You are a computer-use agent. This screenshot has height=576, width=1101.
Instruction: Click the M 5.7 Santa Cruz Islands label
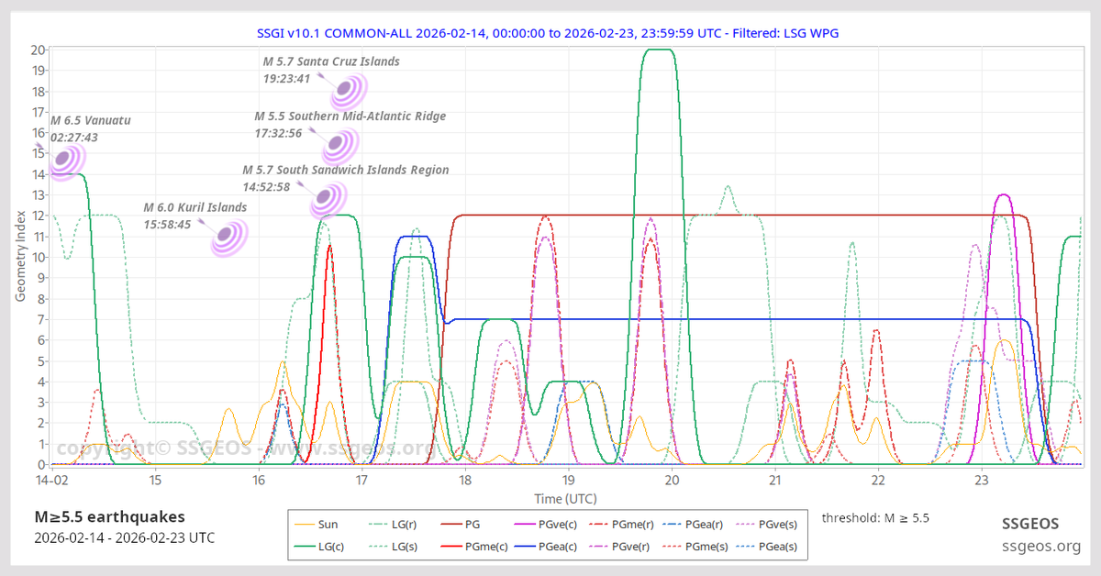[x=331, y=61]
